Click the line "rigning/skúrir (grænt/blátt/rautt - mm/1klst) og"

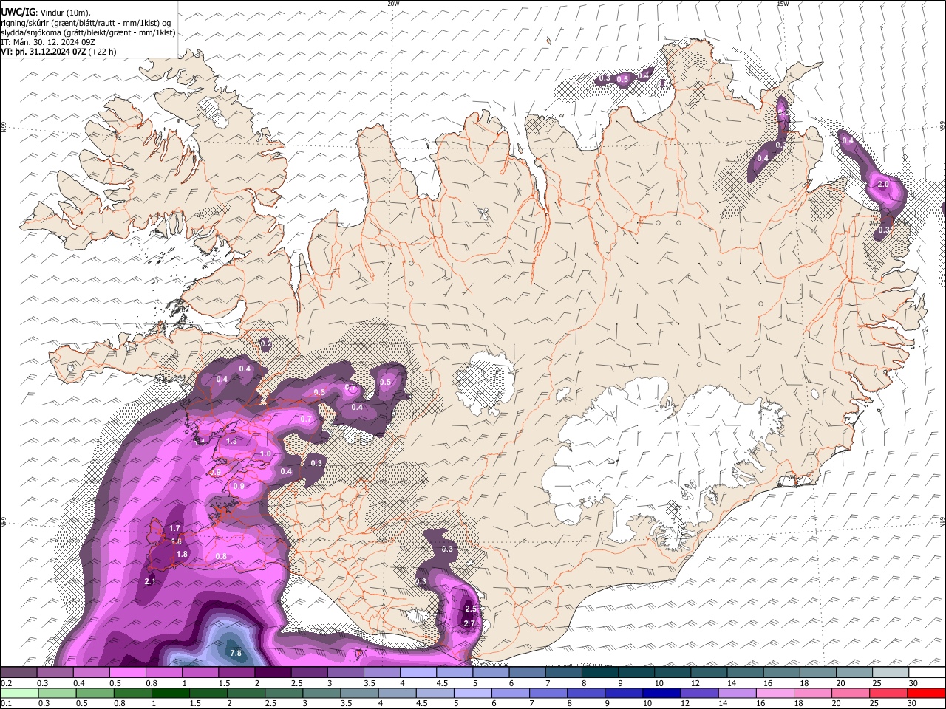click(86, 23)
